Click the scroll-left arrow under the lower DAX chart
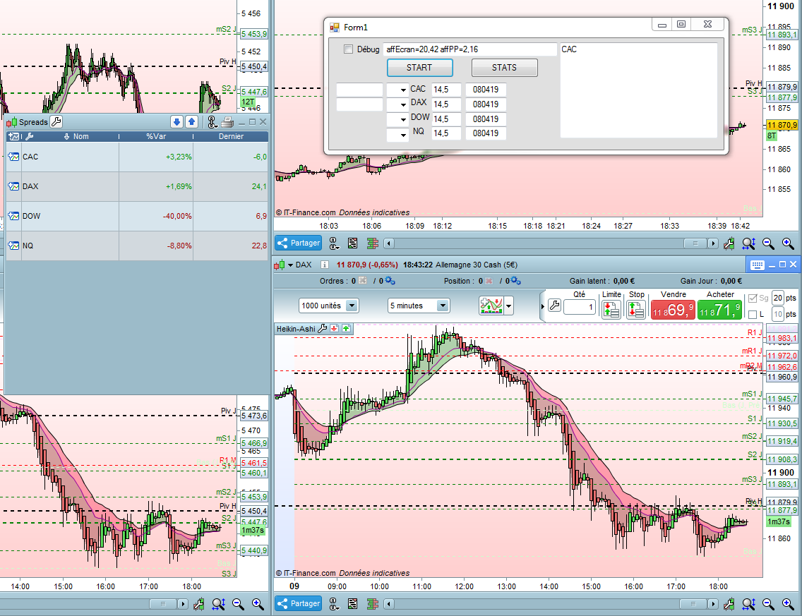Screen dimensions: 802x616 pos(389,604)
